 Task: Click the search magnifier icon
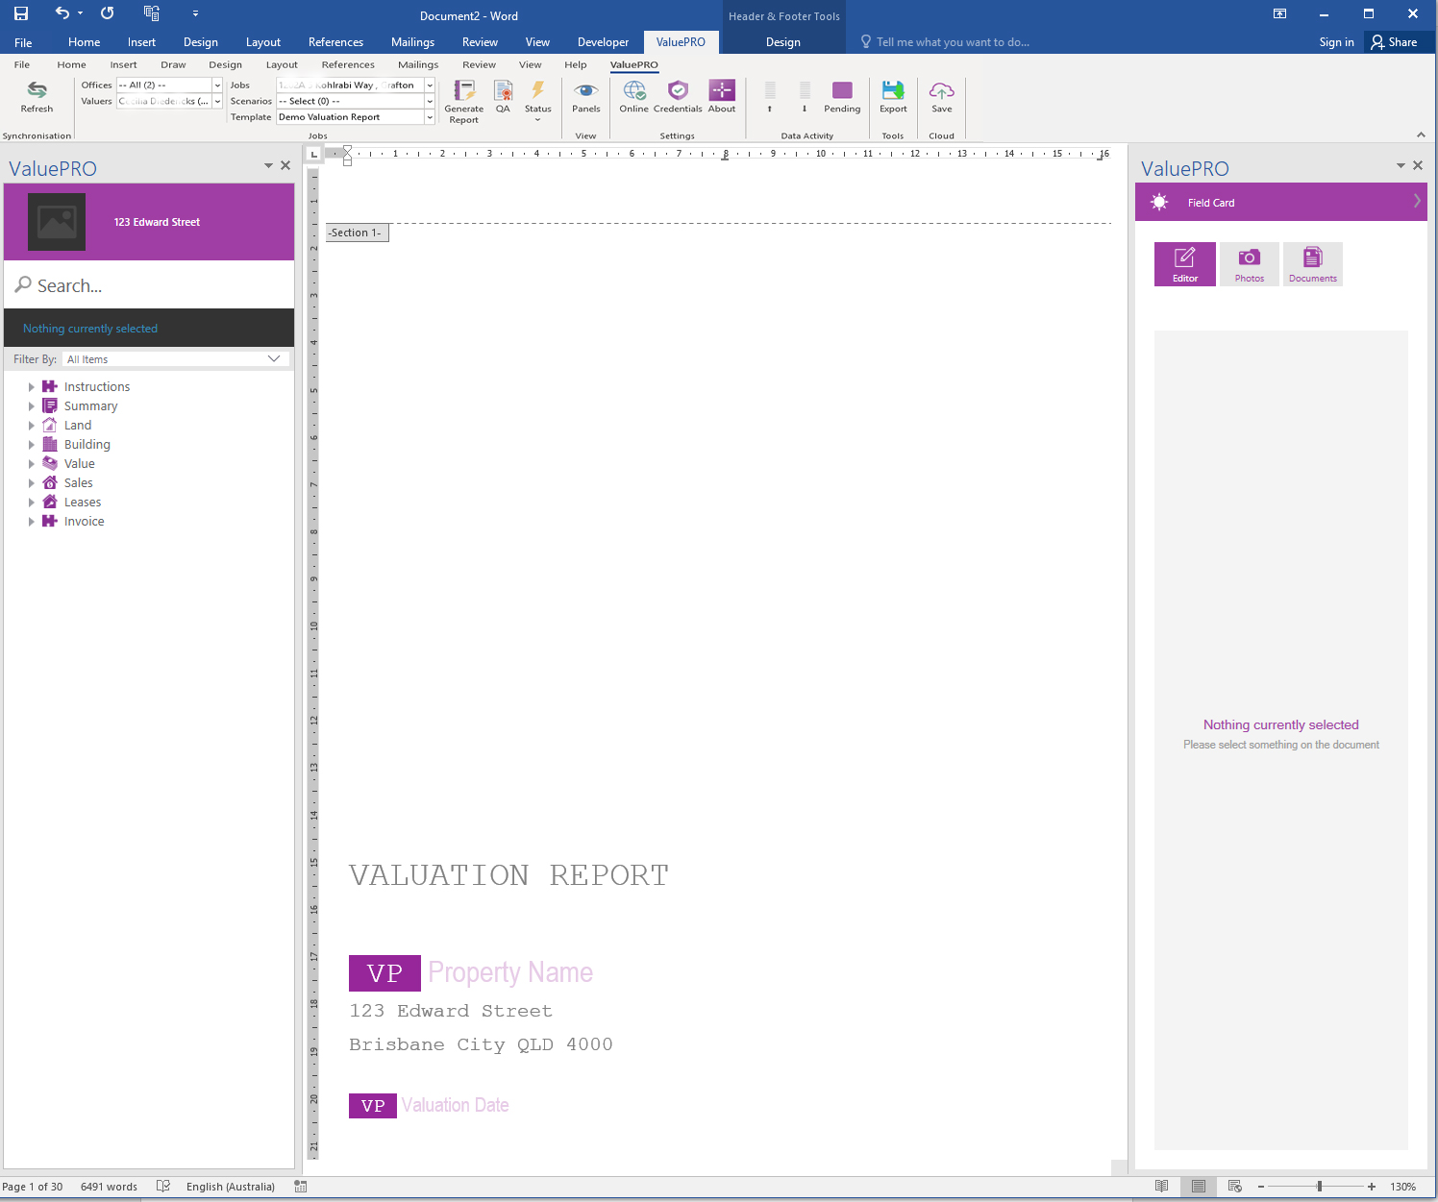tap(23, 285)
